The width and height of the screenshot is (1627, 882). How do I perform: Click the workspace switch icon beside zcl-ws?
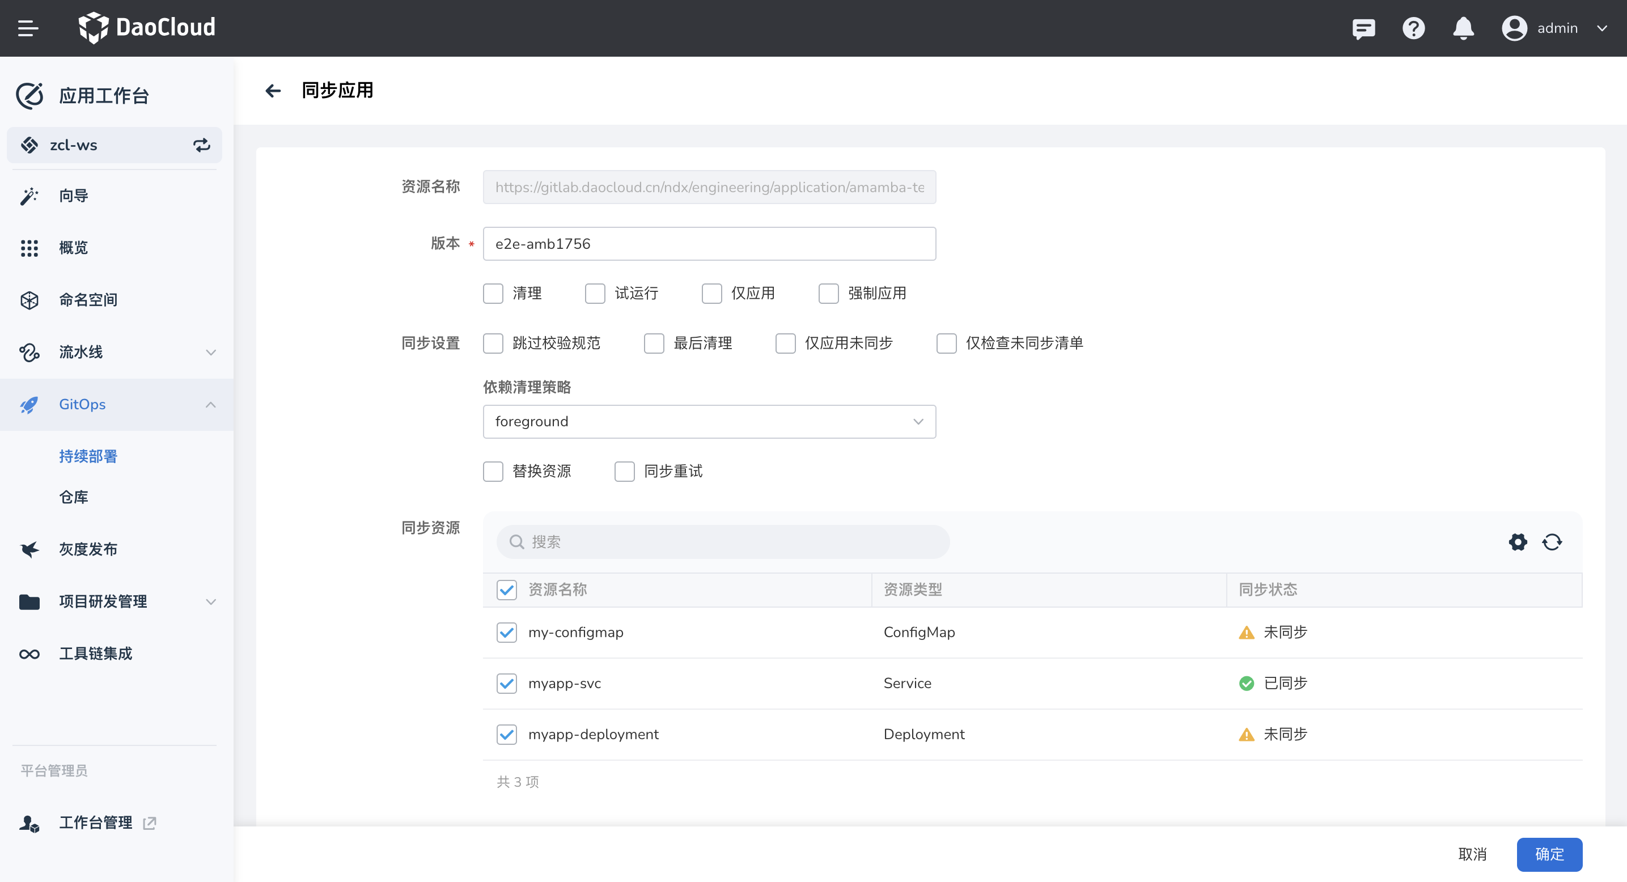coord(201,145)
